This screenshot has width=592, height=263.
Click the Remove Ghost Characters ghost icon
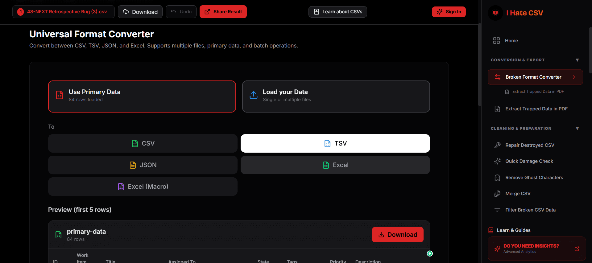pos(497,178)
